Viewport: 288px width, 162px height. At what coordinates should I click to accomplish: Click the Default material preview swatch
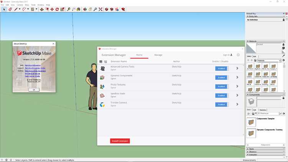click(251, 48)
